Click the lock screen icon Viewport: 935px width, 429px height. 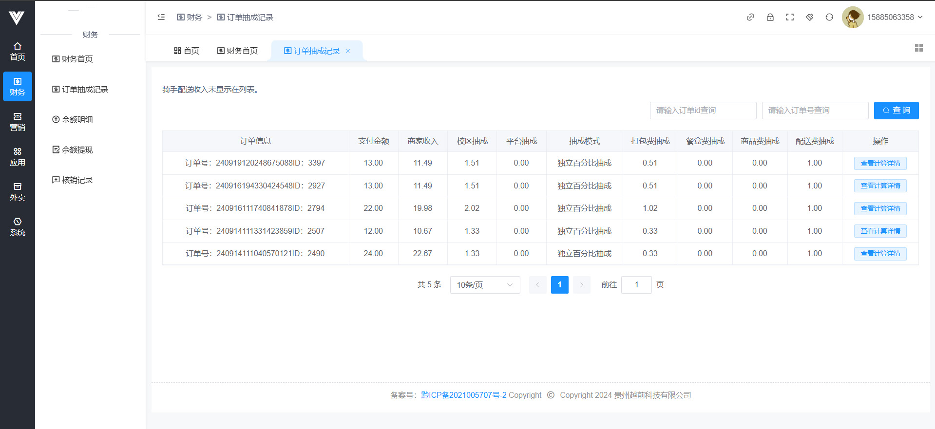coord(770,17)
